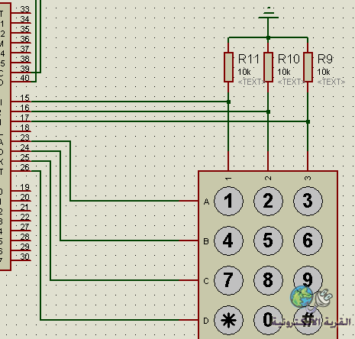Click pin number 15 on the microcontroller

[x=24, y=98]
